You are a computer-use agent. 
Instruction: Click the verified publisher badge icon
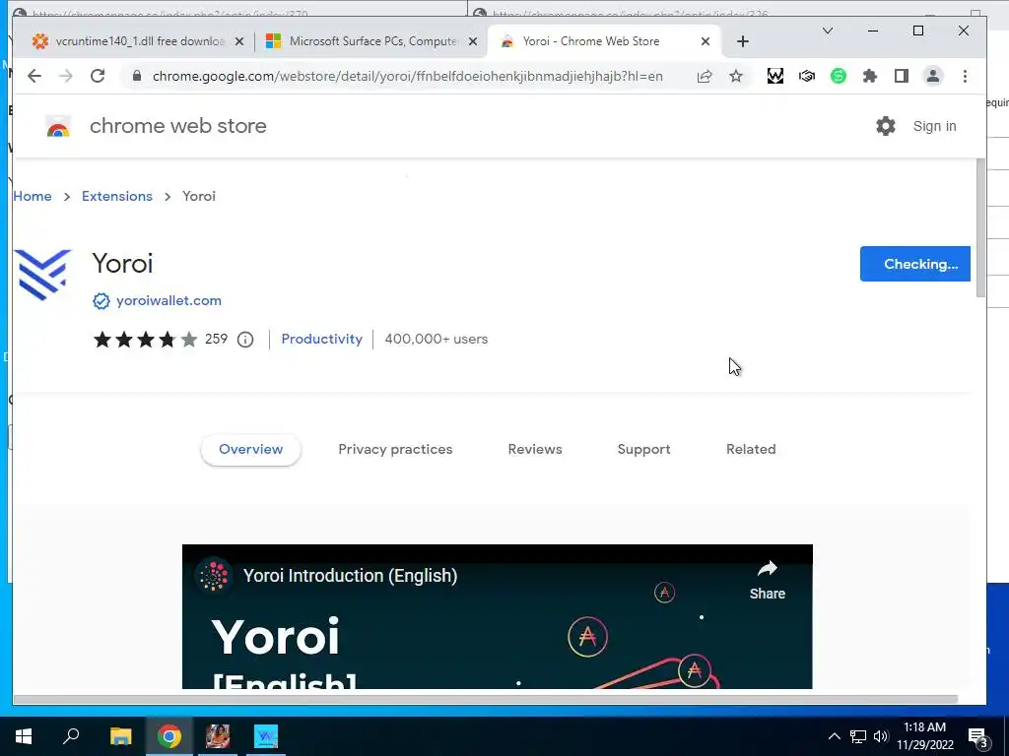(x=101, y=301)
